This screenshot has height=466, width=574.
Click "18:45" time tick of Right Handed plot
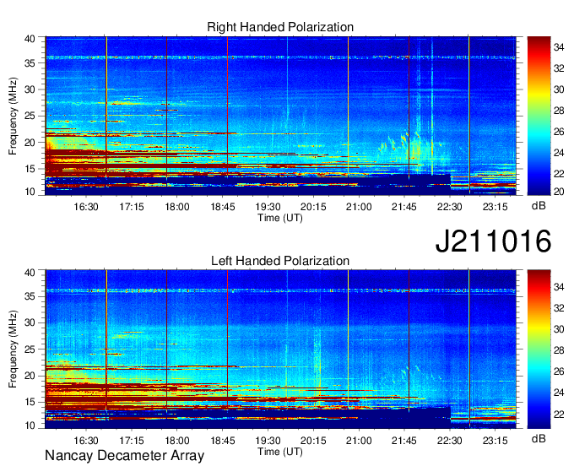(x=223, y=207)
